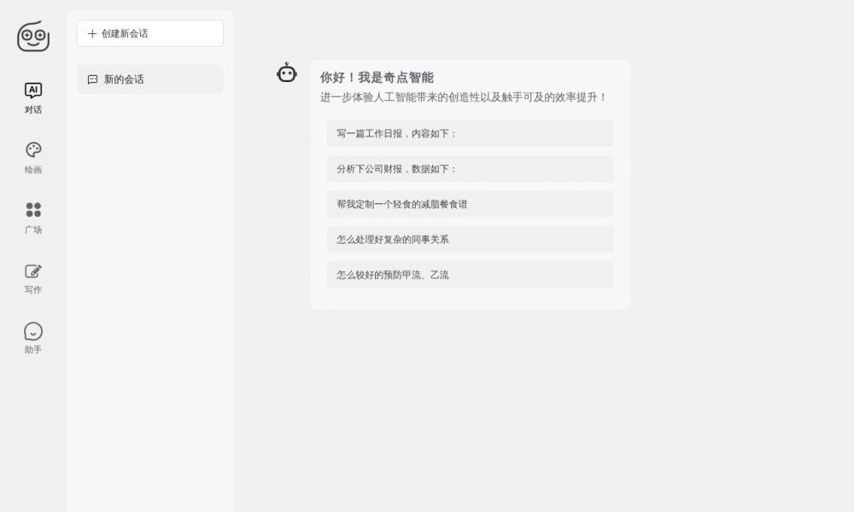Open the 绘画 painting palette icon

pyautogui.click(x=32, y=150)
